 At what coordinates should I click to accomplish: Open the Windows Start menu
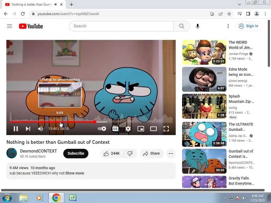(x=7, y=198)
